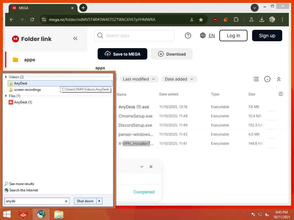Screen dimensions: 294x220
Task: Click the browser back arrow
Action: 11,19
